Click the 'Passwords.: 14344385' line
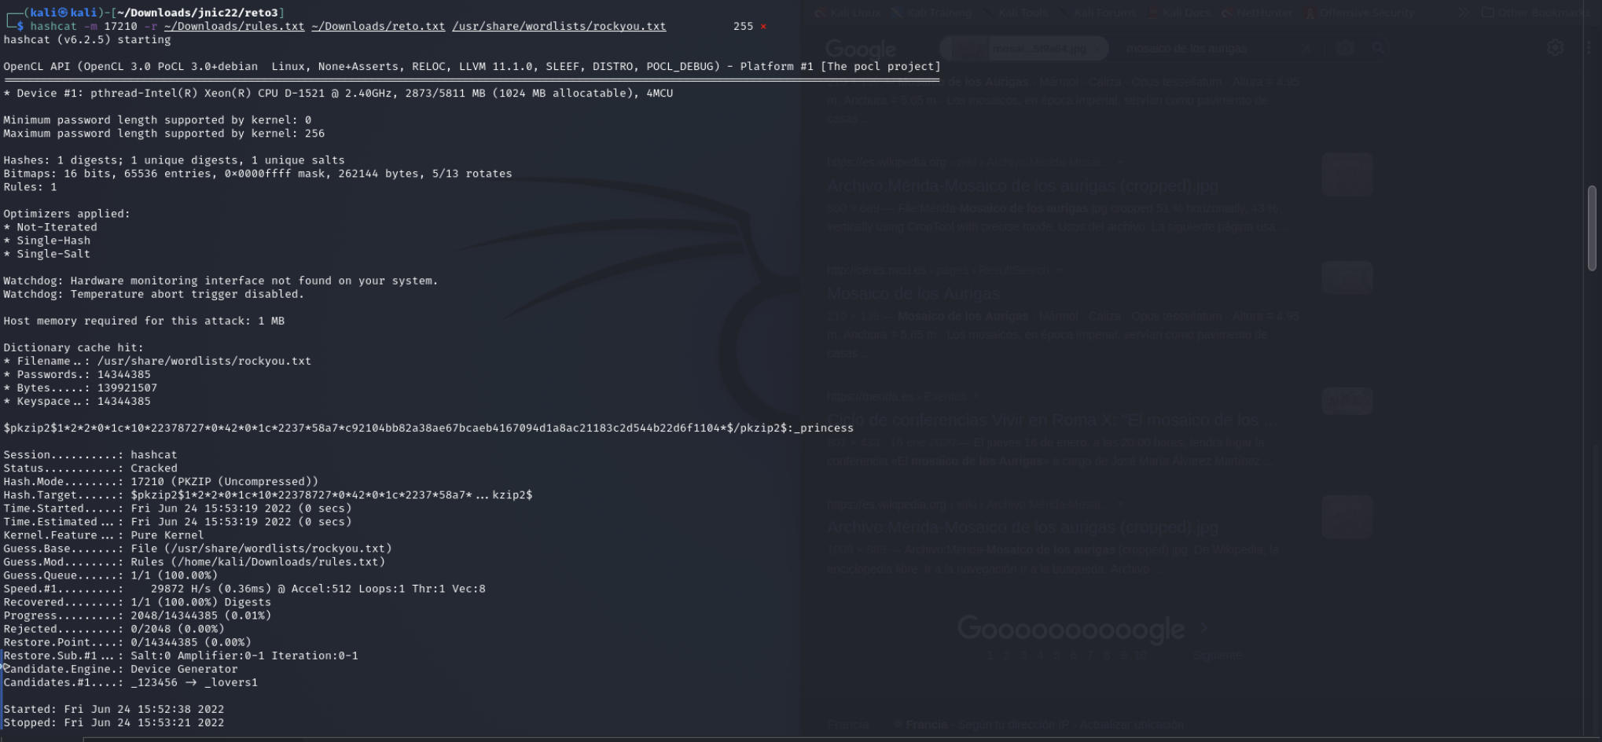Image resolution: width=1602 pixels, height=742 pixels. pyautogui.click(x=77, y=375)
